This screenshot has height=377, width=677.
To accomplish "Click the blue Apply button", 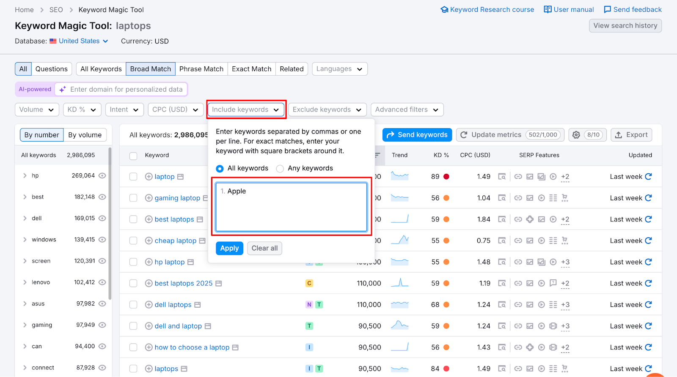I will point(229,248).
